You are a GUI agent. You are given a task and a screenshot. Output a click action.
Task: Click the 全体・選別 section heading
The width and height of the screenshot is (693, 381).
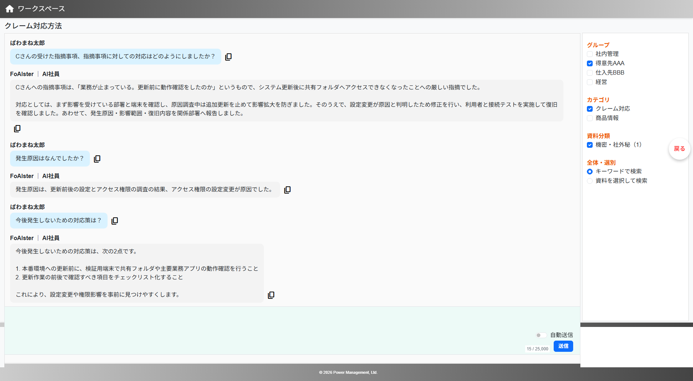601,163
